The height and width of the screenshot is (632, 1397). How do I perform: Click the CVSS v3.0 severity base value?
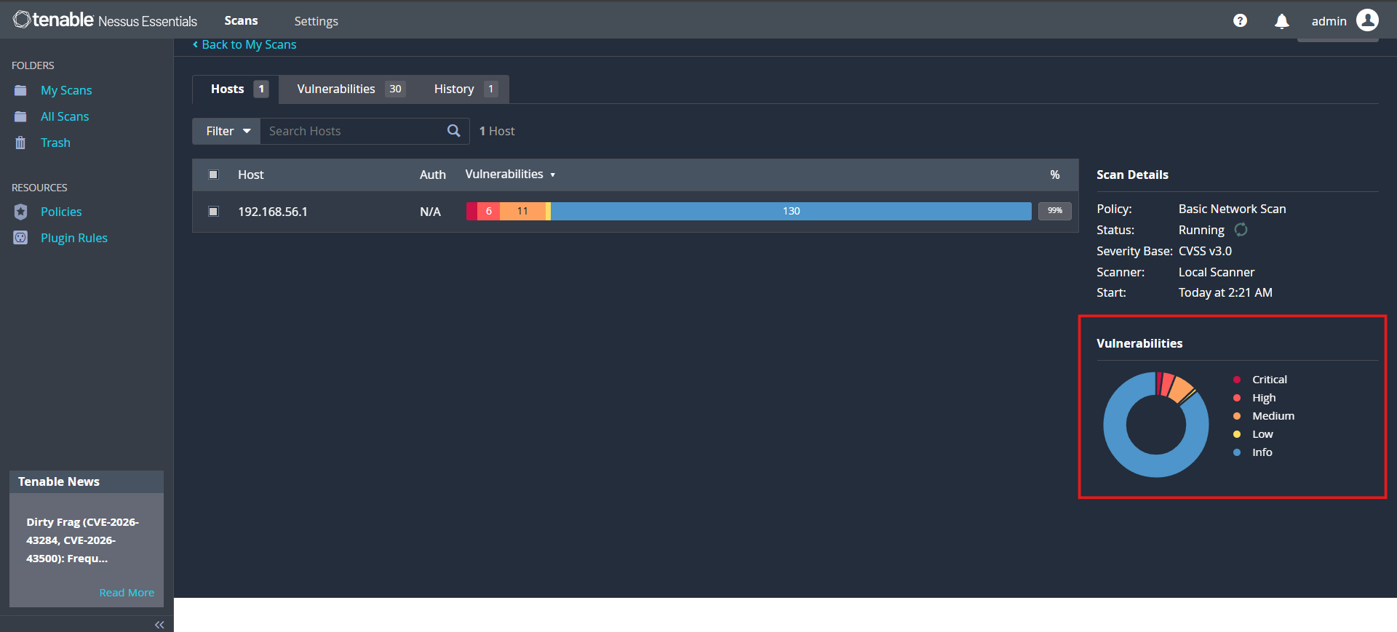(1205, 251)
